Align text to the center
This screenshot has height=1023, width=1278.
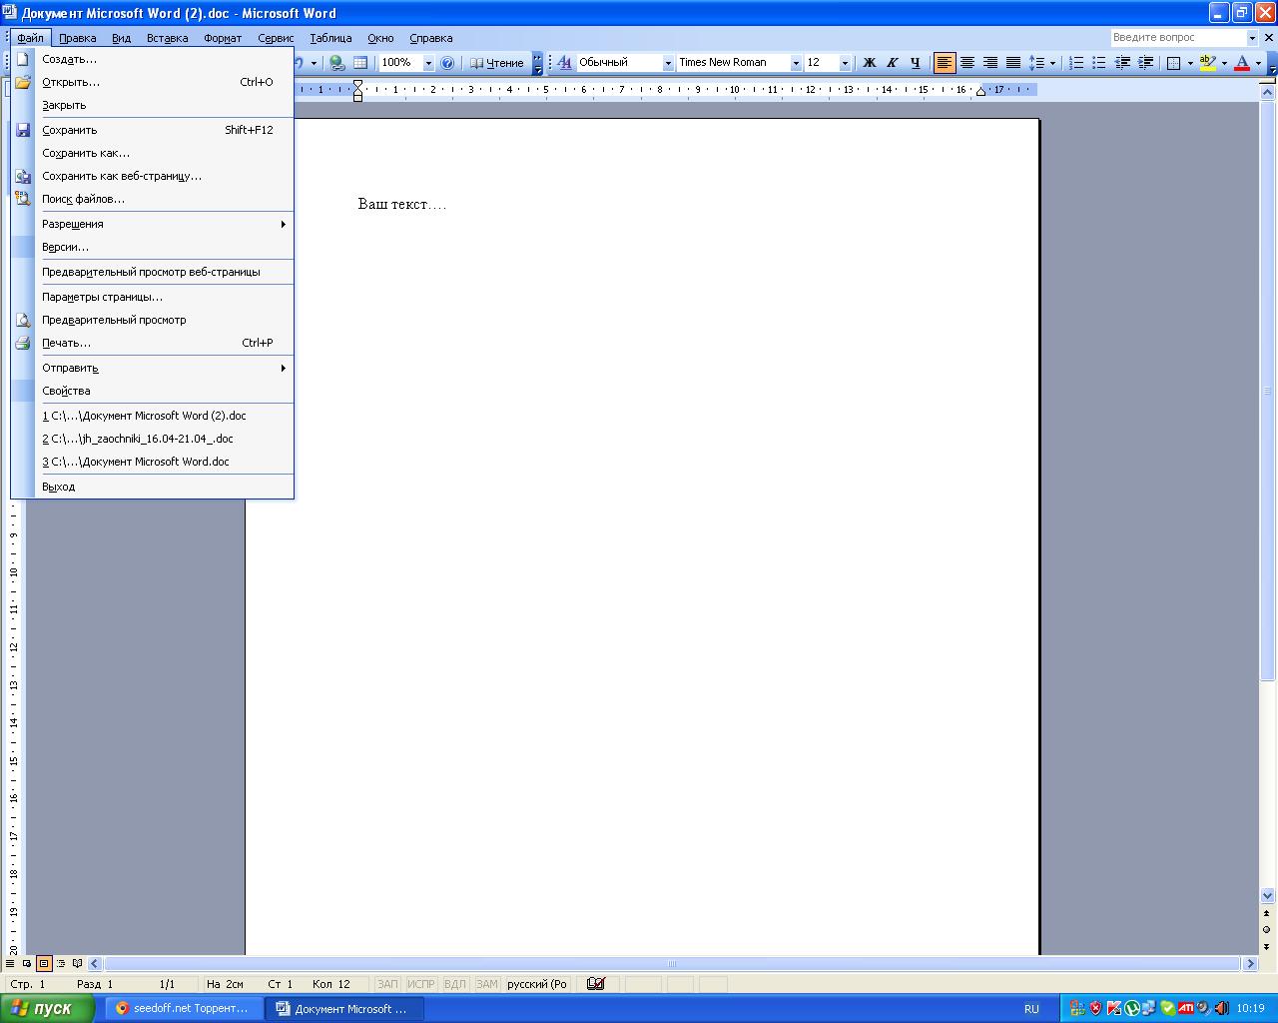pos(967,63)
